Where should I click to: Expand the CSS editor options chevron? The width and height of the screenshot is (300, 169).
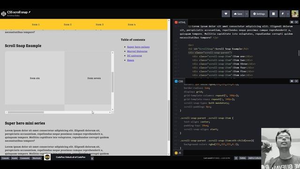coord(296,81)
